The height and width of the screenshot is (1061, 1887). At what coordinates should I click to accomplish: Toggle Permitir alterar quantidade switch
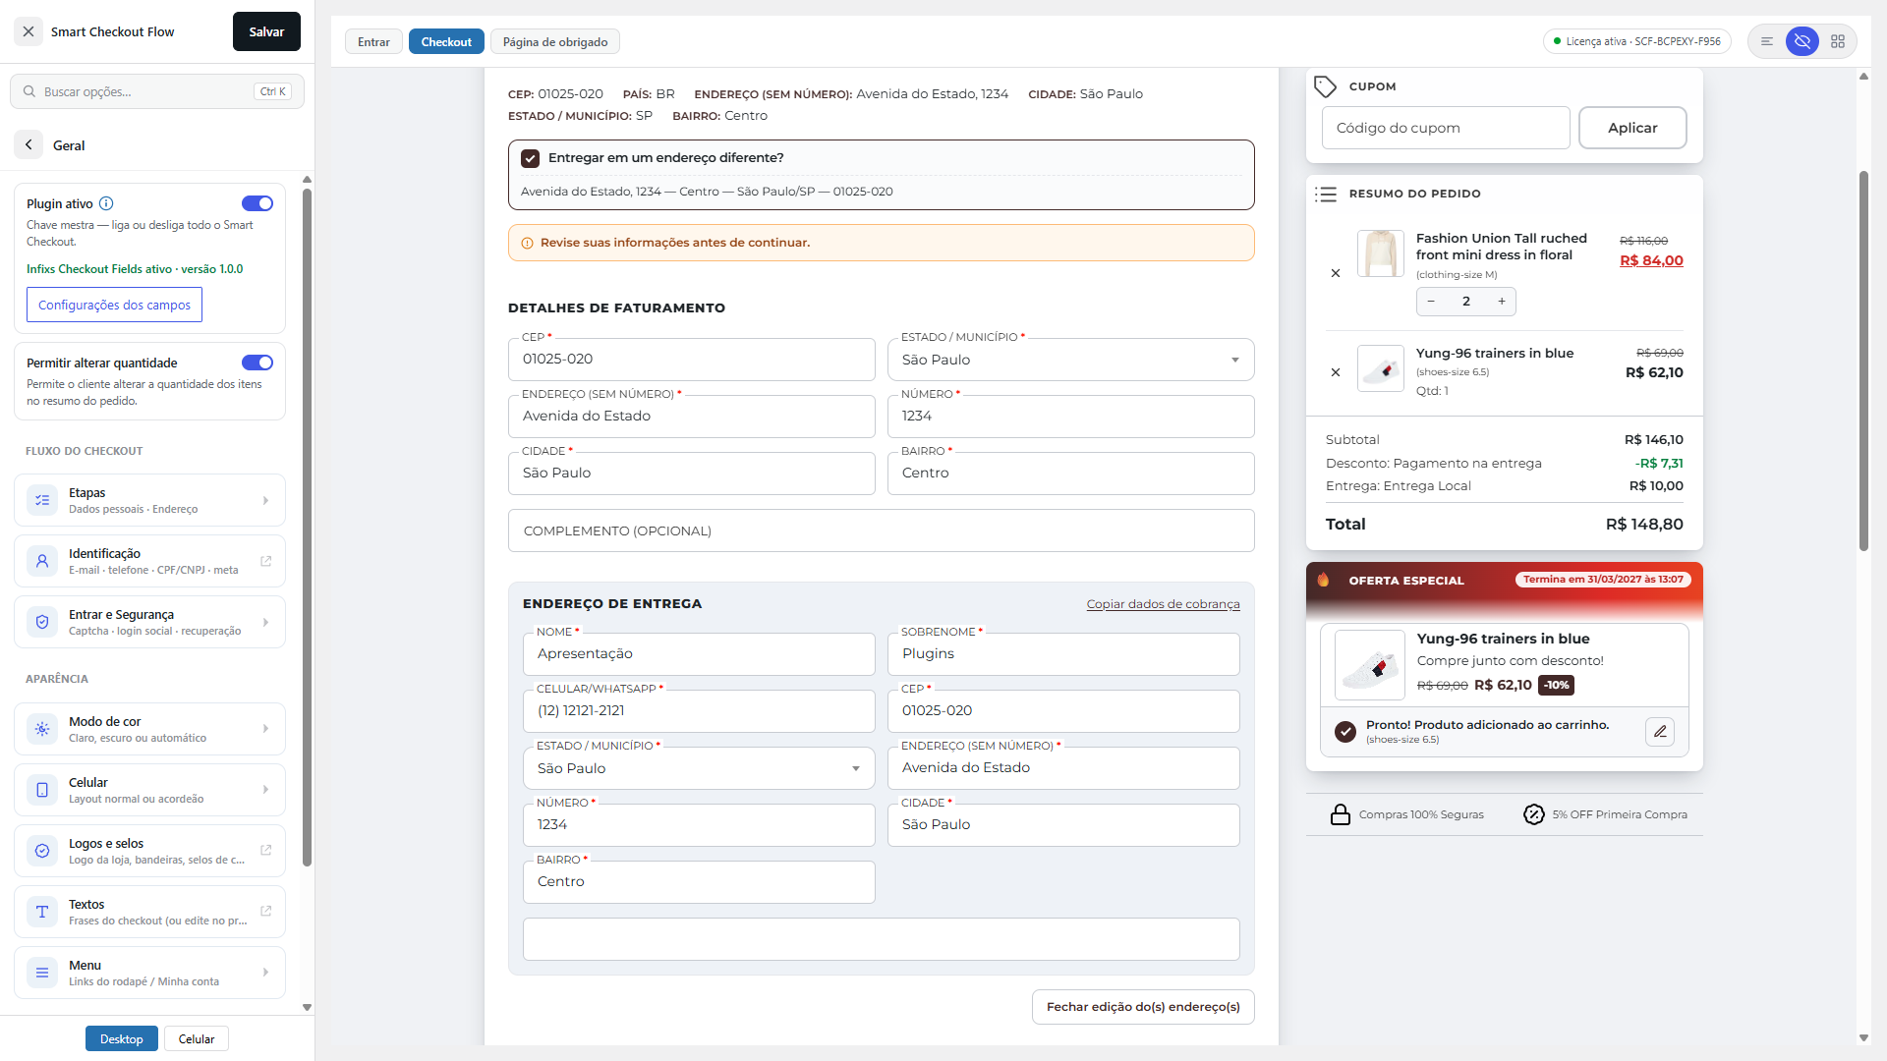coord(257,363)
